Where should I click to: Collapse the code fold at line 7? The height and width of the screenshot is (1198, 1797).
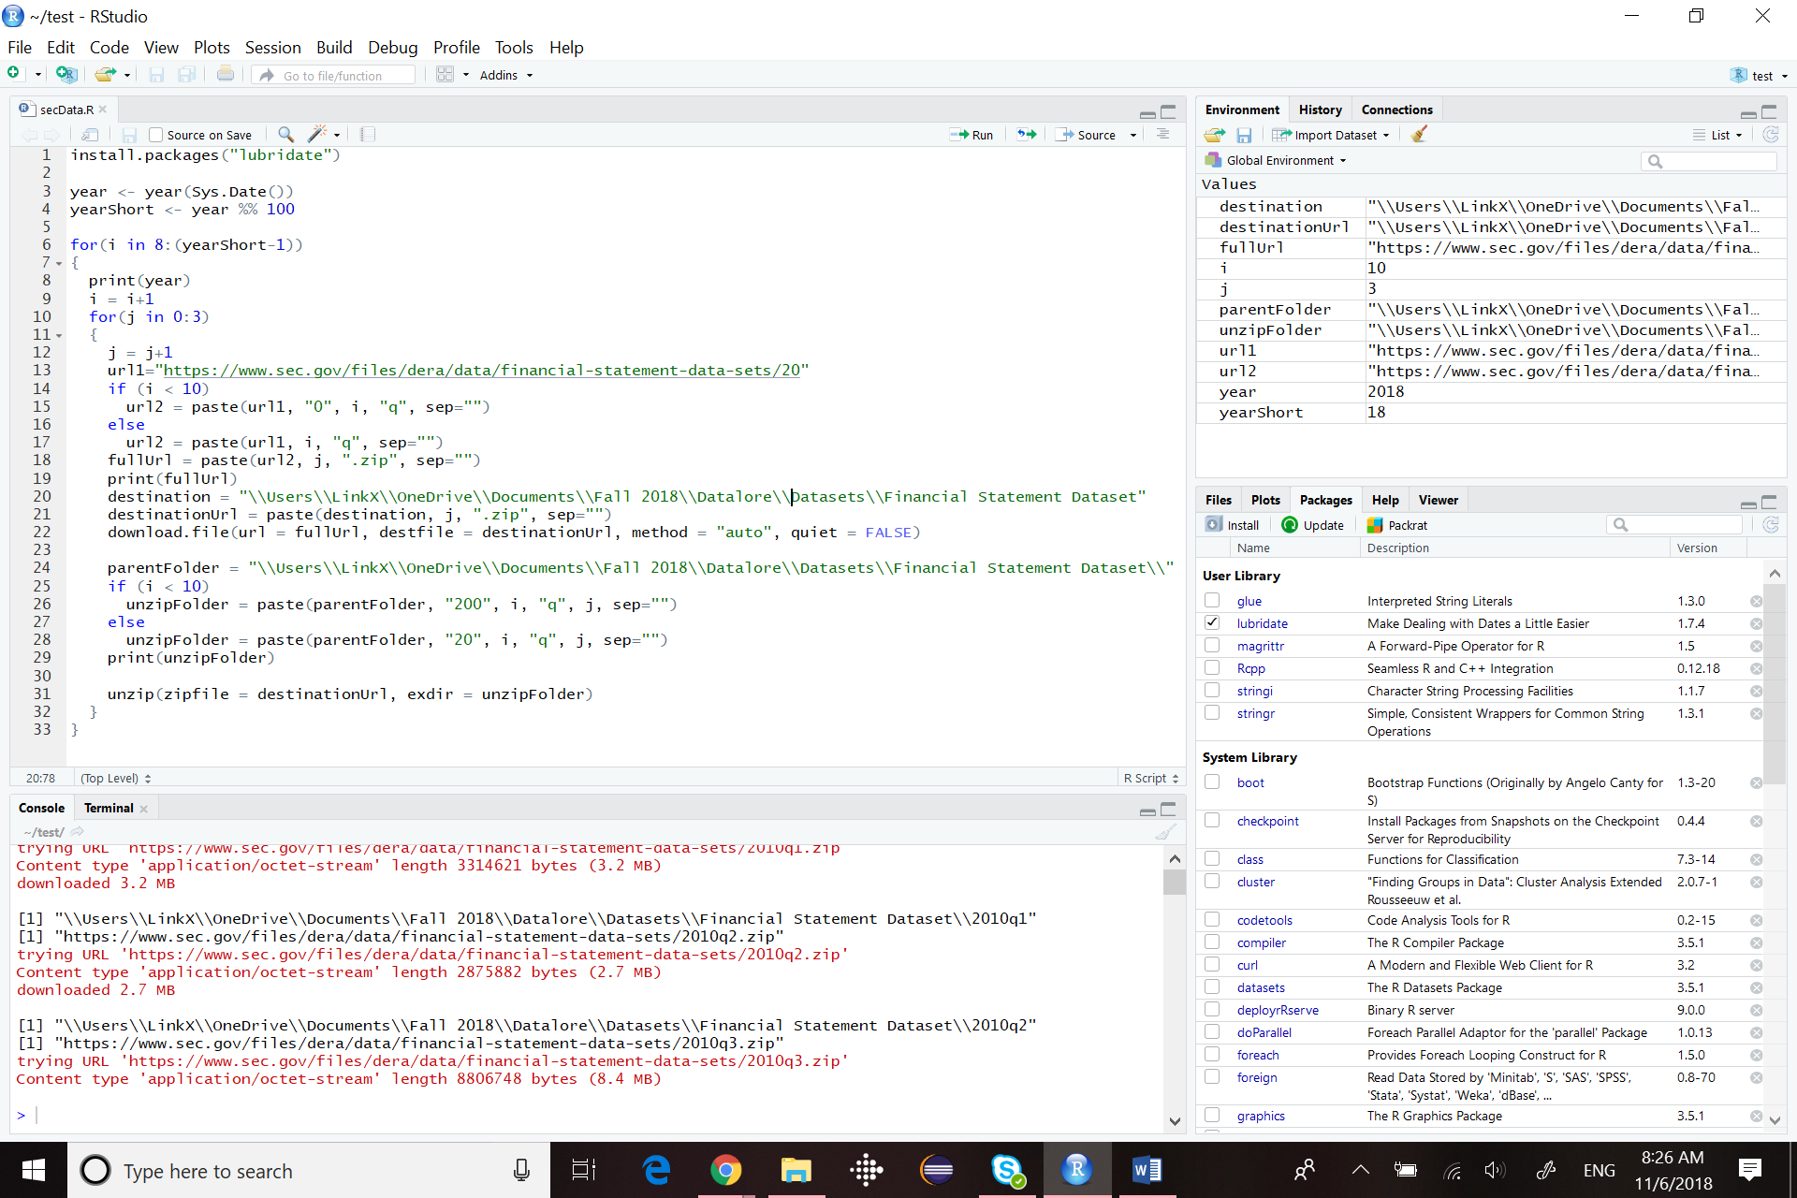click(x=59, y=264)
